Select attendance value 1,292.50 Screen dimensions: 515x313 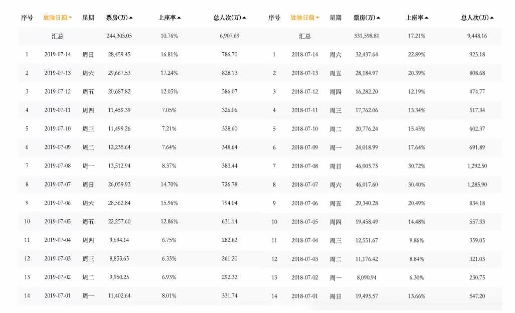pos(477,166)
